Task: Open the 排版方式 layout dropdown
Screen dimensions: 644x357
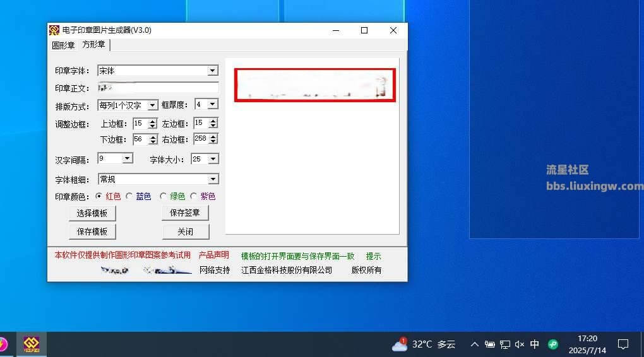Action: [152, 105]
